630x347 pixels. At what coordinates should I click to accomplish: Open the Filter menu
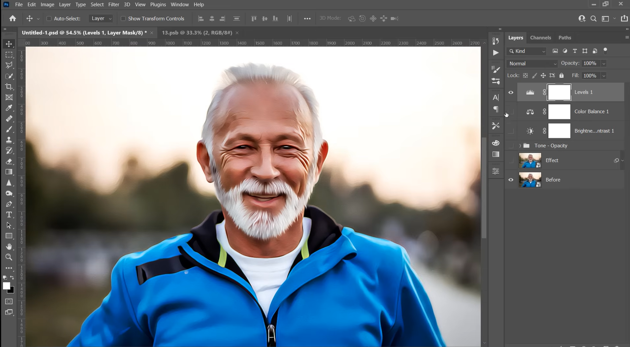113,4
